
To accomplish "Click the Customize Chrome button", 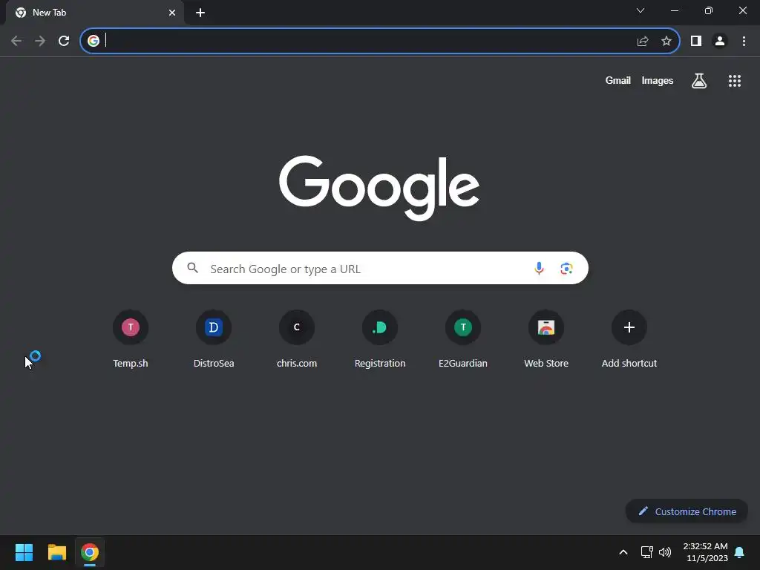I will (687, 511).
